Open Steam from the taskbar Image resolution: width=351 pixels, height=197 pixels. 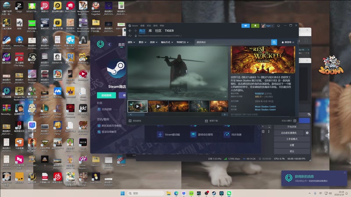tap(214, 193)
